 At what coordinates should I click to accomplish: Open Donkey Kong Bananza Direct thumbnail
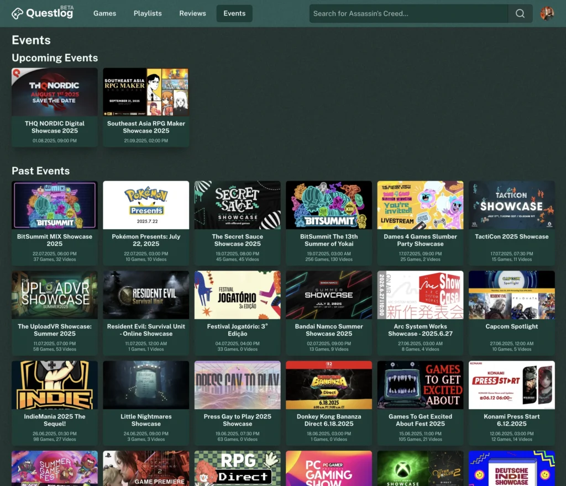(329, 385)
